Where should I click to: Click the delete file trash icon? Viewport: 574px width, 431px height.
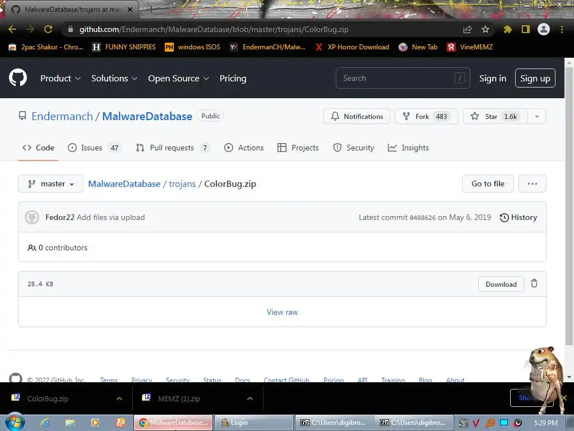coord(534,283)
